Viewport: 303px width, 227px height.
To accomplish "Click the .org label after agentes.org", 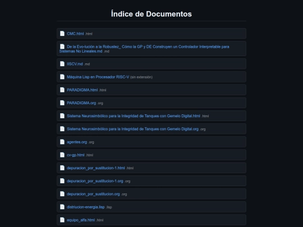I will pos(91,142).
